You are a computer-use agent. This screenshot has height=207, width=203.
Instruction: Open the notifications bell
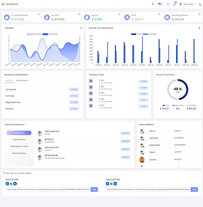(175, 4)
